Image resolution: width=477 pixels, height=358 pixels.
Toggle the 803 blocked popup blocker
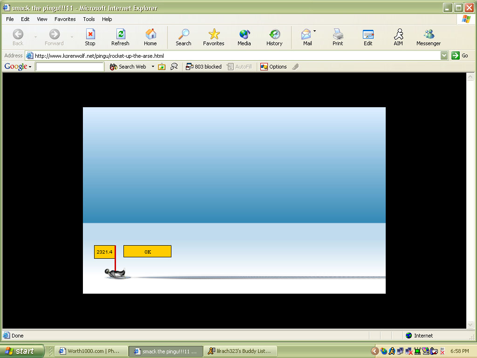tap(204, 67)
